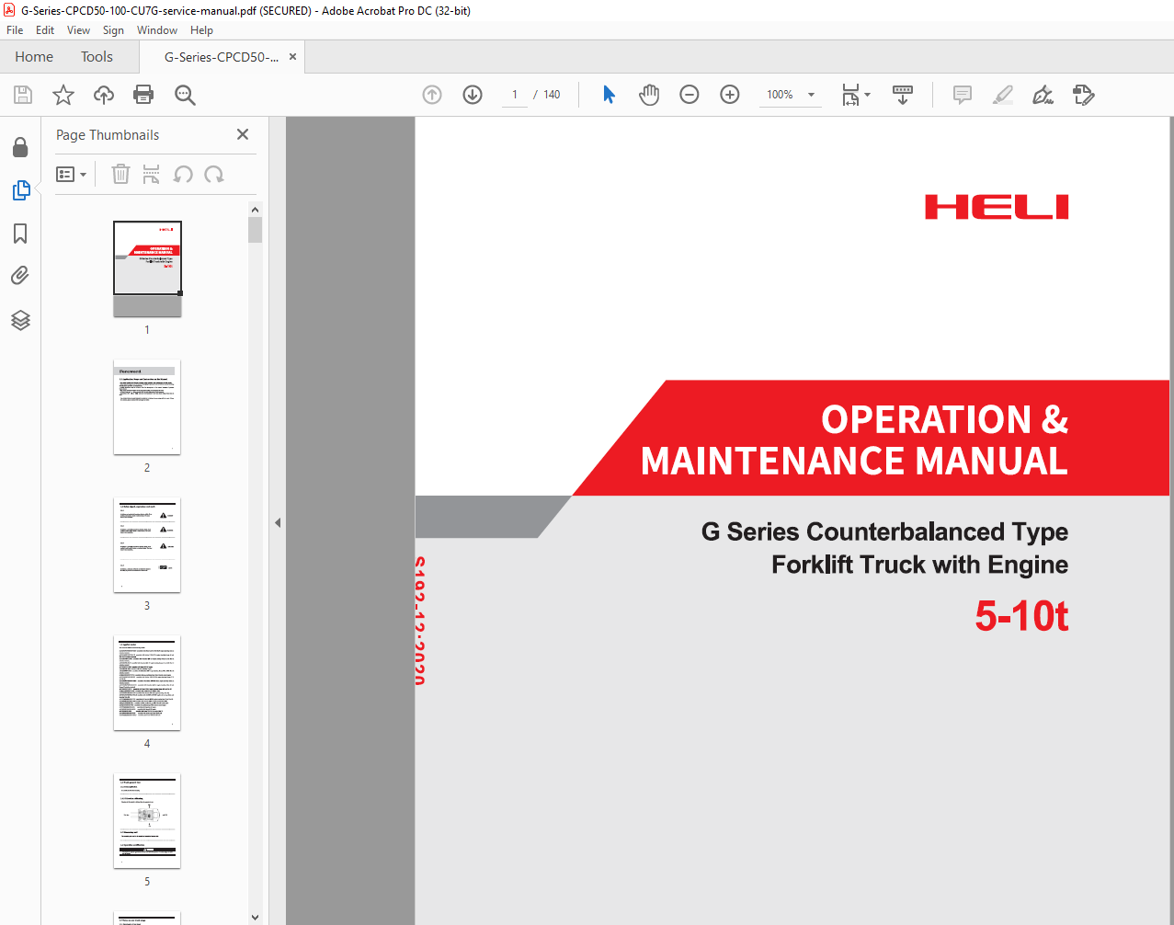Select page 5 thumbnail
The width and height of the screenshot is (1174, 925).
pos(147,821)
